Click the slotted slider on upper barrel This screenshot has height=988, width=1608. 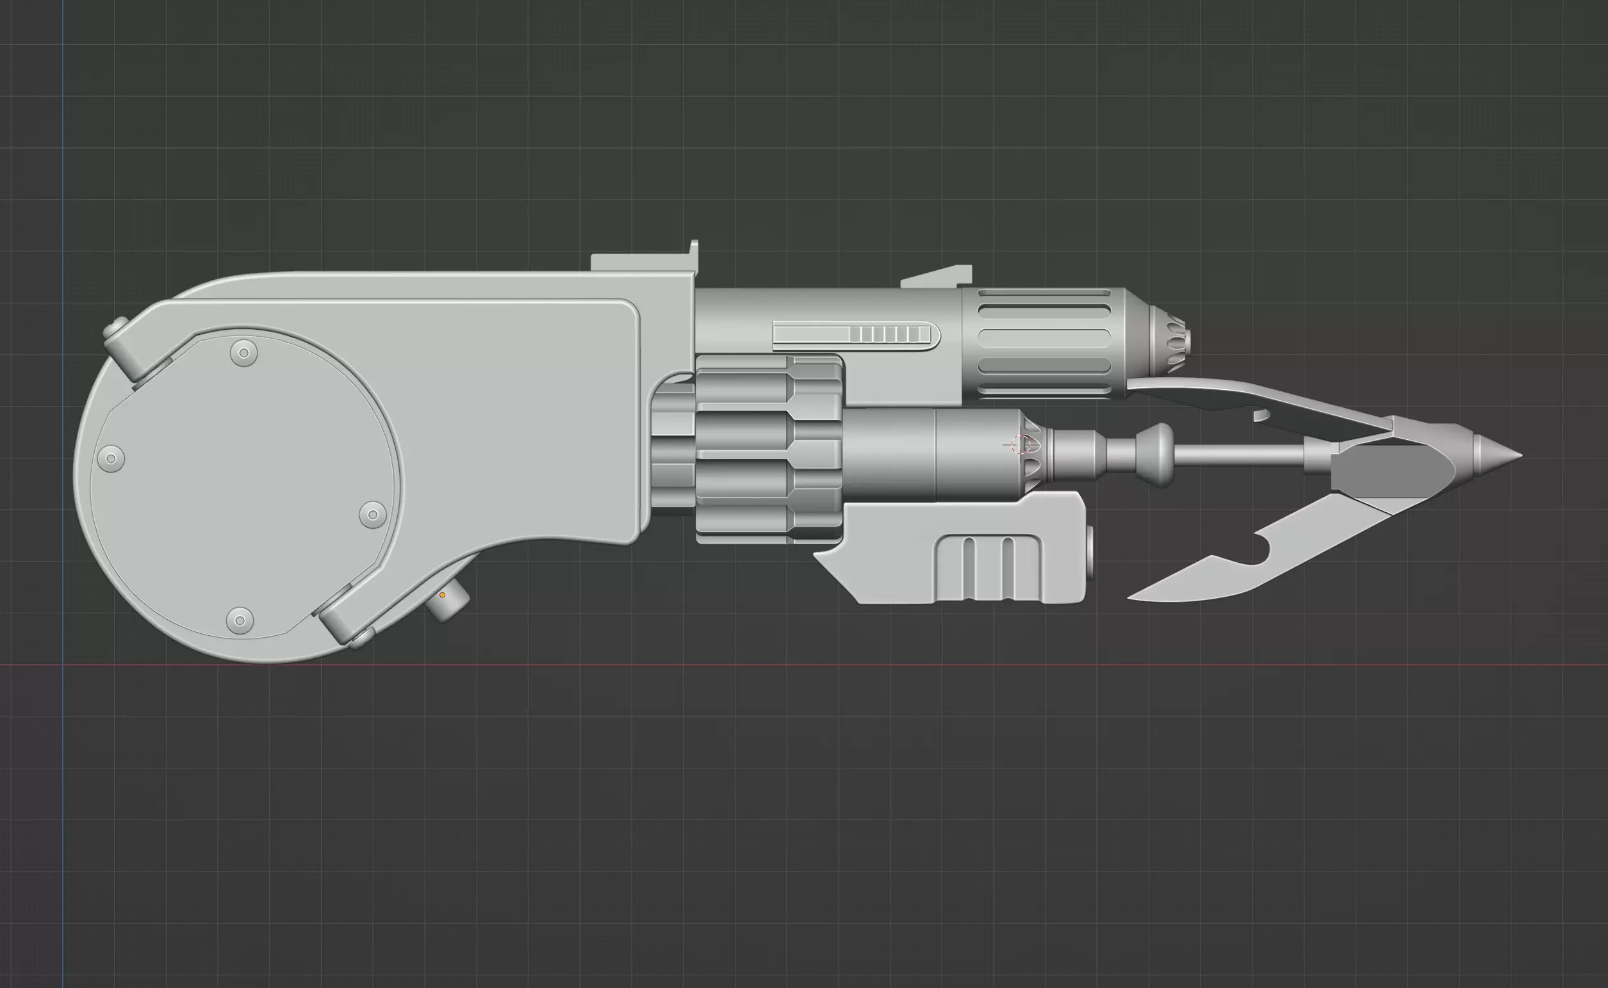[x=857, y=336]
